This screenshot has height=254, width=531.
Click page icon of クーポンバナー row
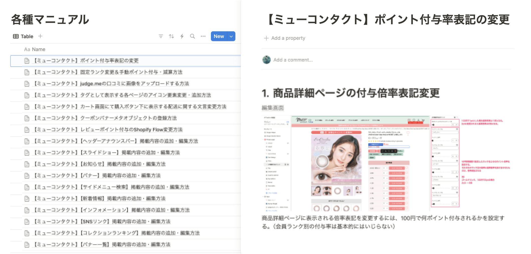[27, 118]
